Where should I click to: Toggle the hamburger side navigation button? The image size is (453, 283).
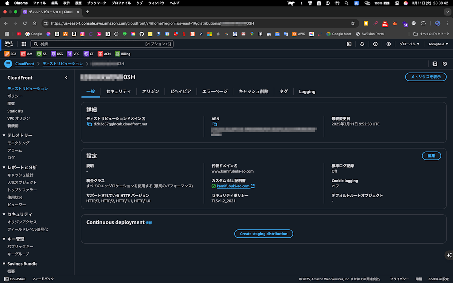(x=8, y=64)
